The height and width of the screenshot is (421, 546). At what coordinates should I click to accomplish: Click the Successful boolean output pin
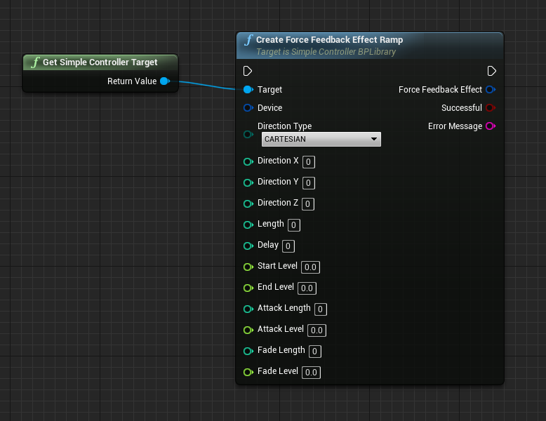491,108
